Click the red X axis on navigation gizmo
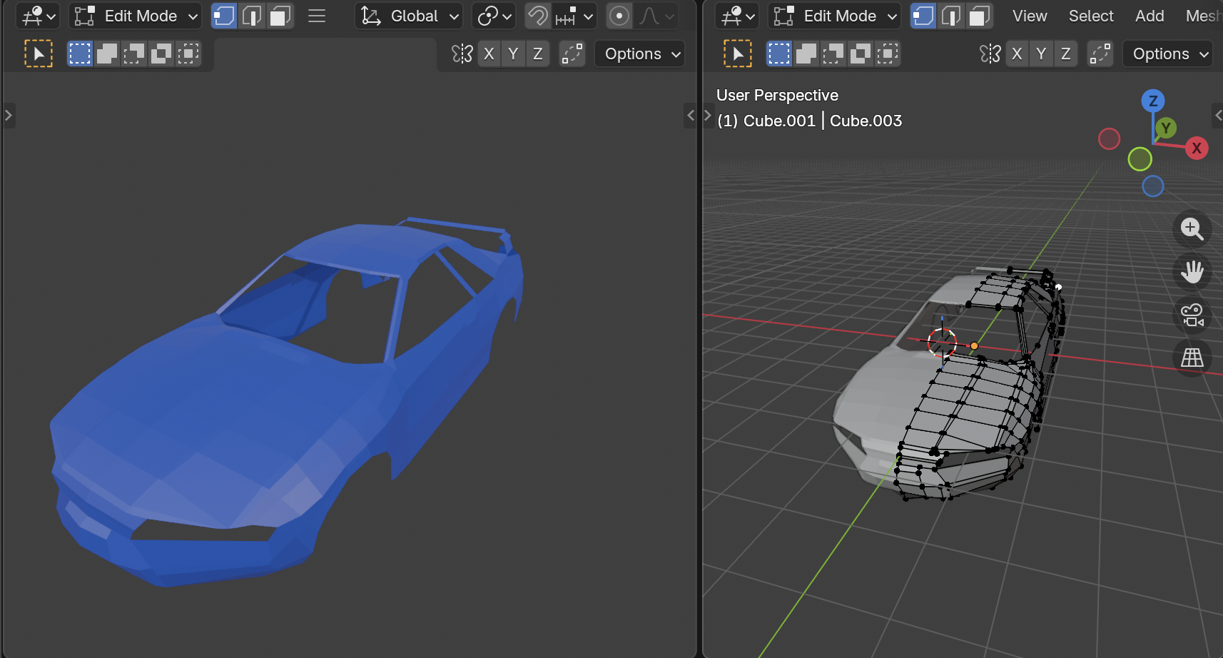The image size is (1223, 658). click(1197, 148)
